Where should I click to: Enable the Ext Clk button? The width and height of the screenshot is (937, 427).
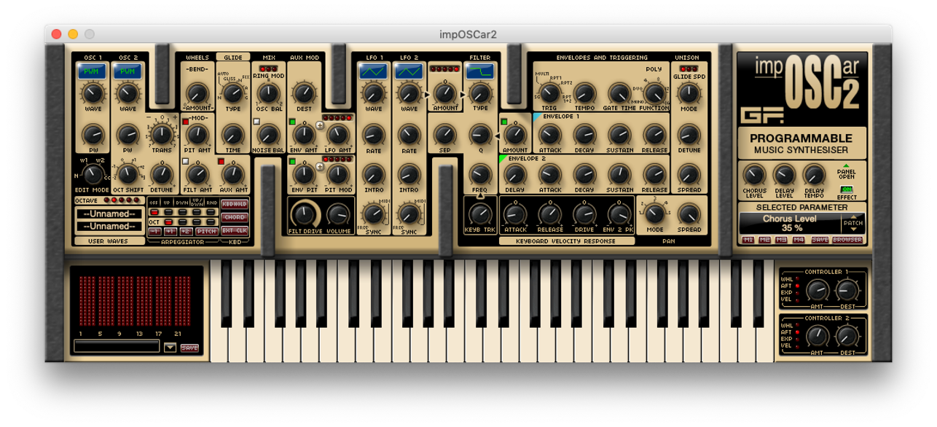tap(234, 230)
